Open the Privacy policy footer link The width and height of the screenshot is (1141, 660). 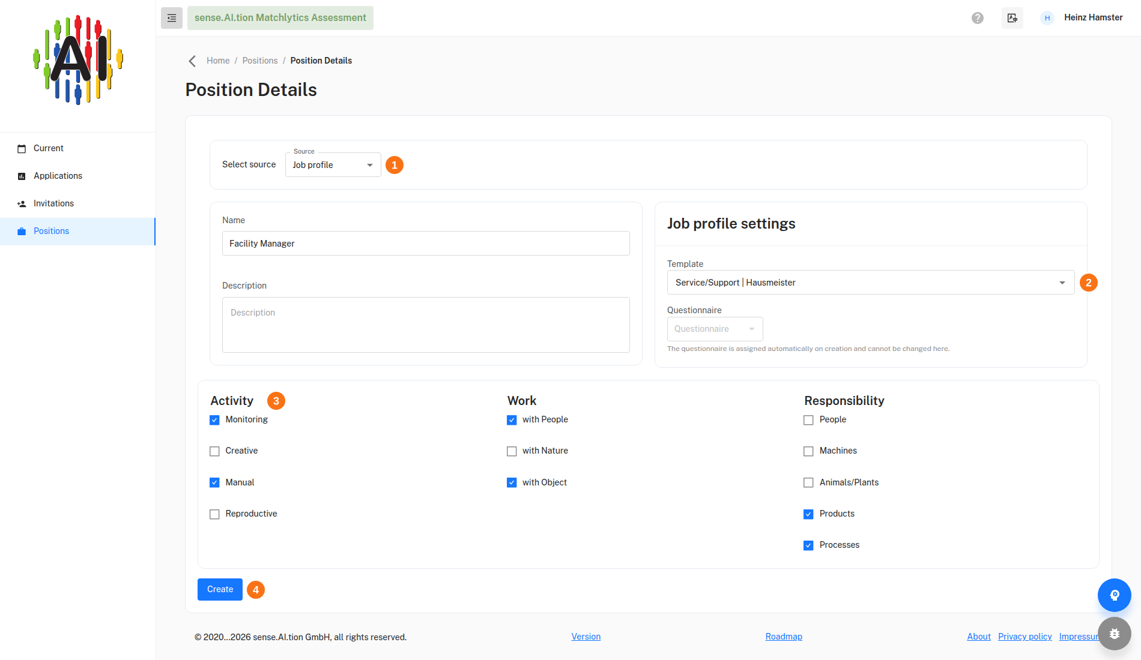coord(1025,637)
